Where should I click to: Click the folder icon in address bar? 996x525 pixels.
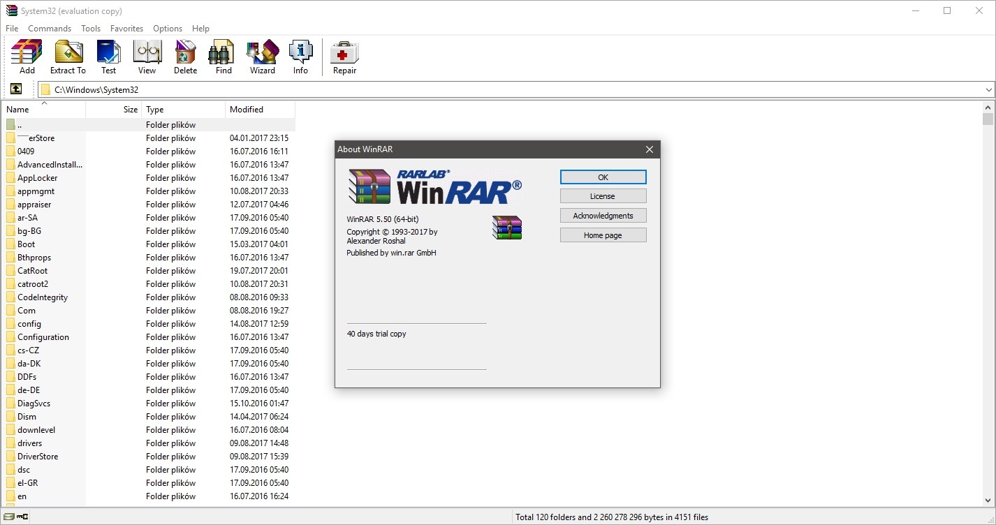(45, 90)
